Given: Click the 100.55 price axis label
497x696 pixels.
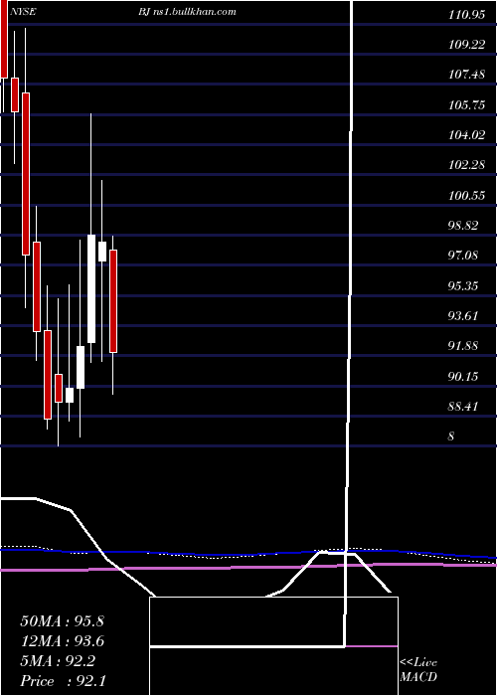Looking at the screenshot, I should click(x=466, y=195).
